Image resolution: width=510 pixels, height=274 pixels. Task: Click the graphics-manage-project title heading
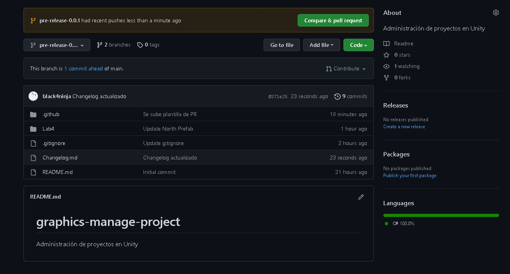pyautogui.click(x=108, y=222)
